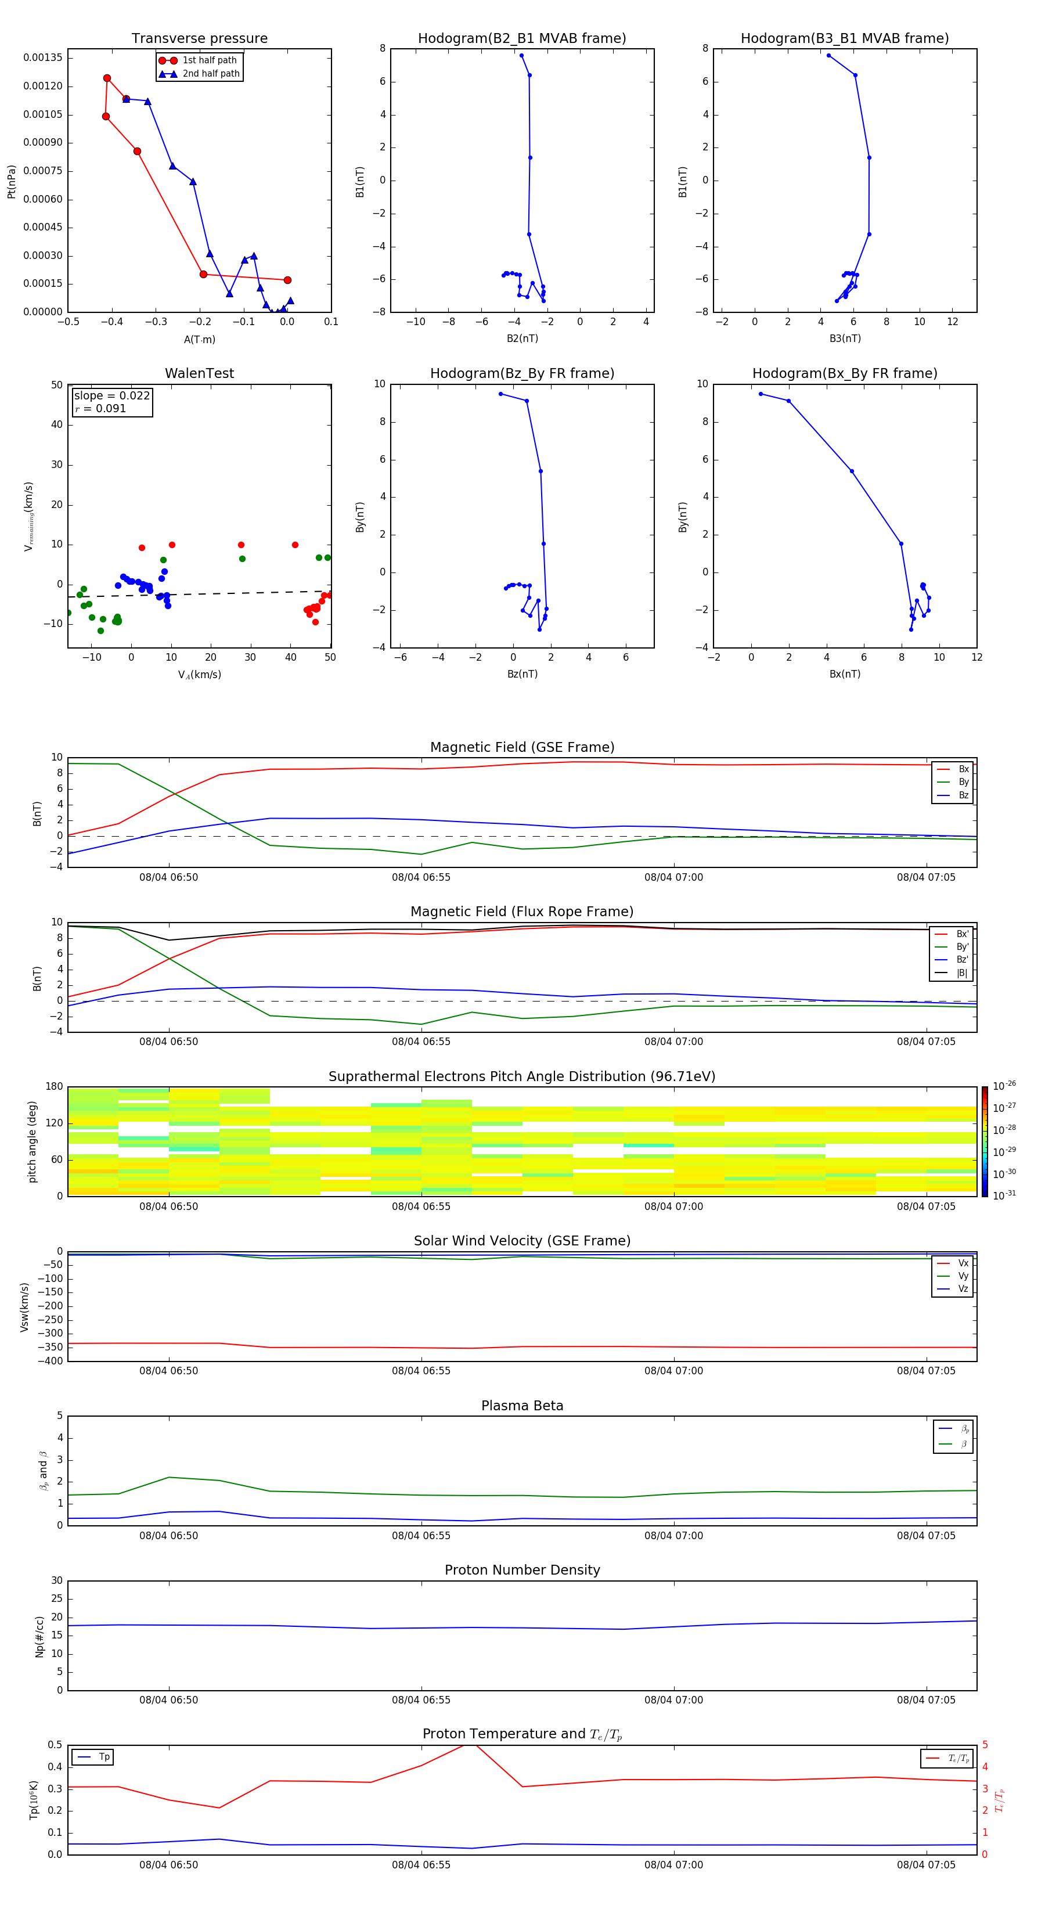Viewport: 1045px width, 1916px height.
Task: Click the 10^-31 colorbar tick label
Action: pyautogui.click(x=1004, y=1195)
